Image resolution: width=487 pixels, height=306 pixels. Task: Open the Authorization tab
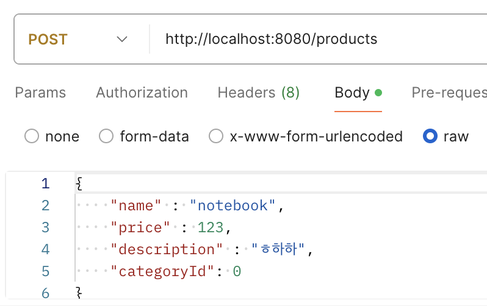tap(142, 93)
